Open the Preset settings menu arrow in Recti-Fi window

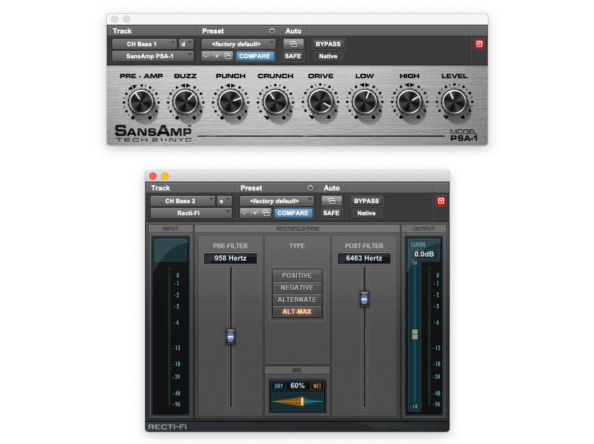(310, 188)
